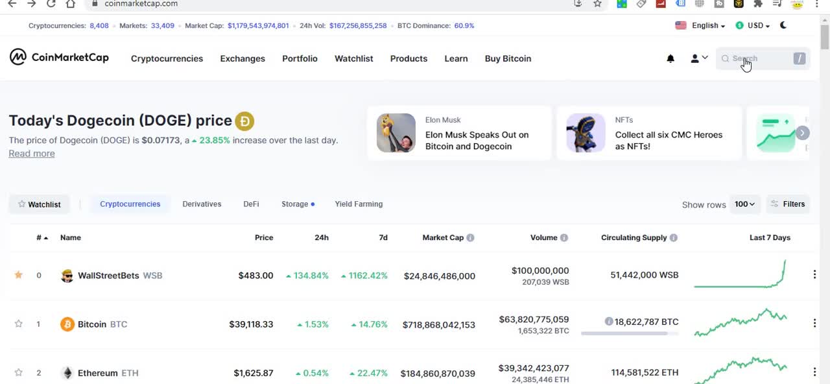The width and height of the screenshot is (830, 384).
Task: Click the WallStreetBets 7-day sparkline chart
Action: point(740,274)
